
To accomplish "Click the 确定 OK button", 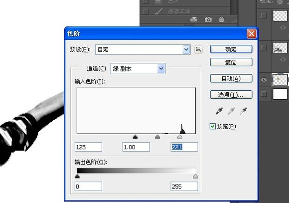I will 231,49.
